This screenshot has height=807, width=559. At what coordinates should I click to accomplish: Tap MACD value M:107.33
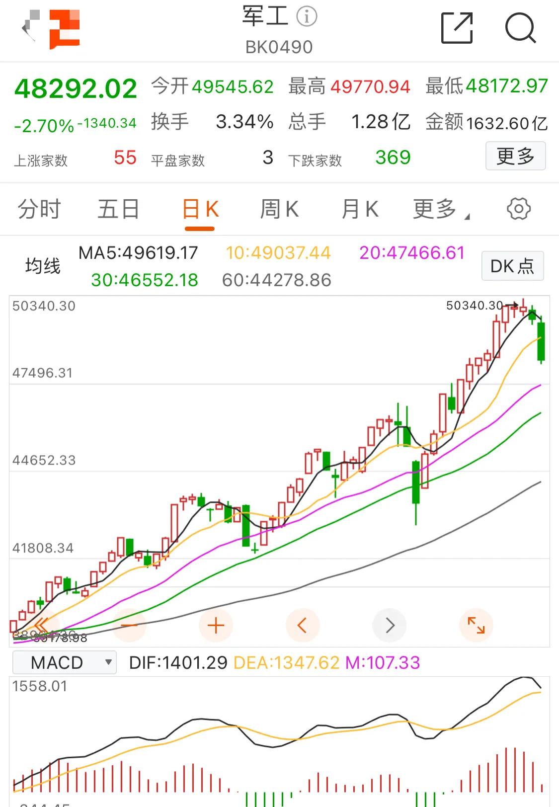pyautogui.click(x=383, y=662)
